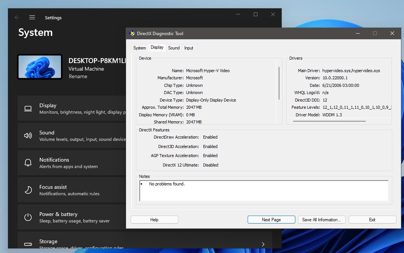Click Save All Information button
404x253 pixels.
[x=321, y=220]
